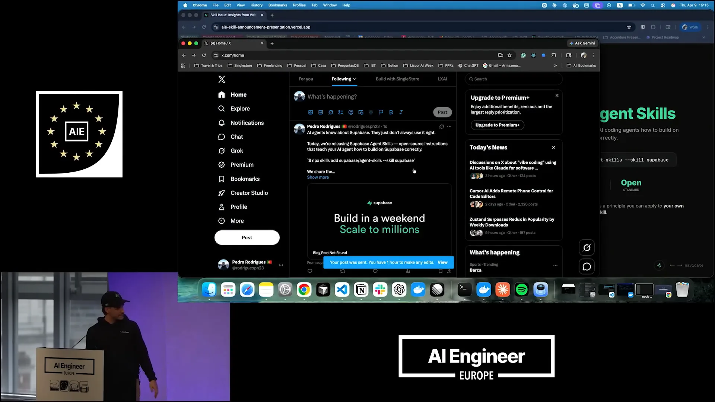715x402 pixels.
Task: Open Travel & Trips bookmark folder
Action: click(x=208, y=66)
